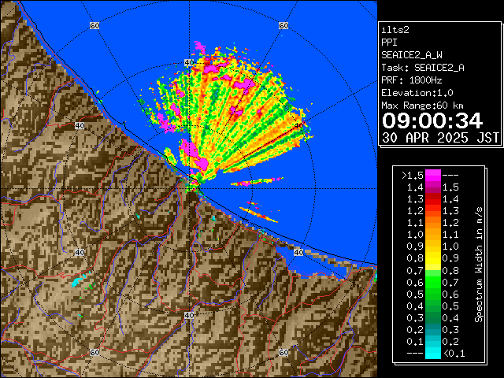Click the '40' range label due north
This screenshot has height=378, width=504.
pos(189,62)
